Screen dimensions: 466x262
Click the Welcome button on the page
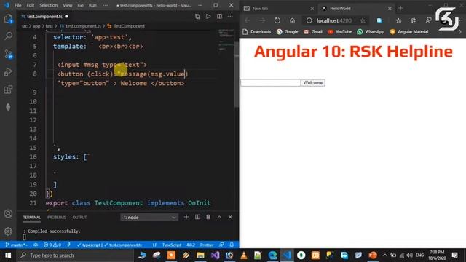pos(313,83)
